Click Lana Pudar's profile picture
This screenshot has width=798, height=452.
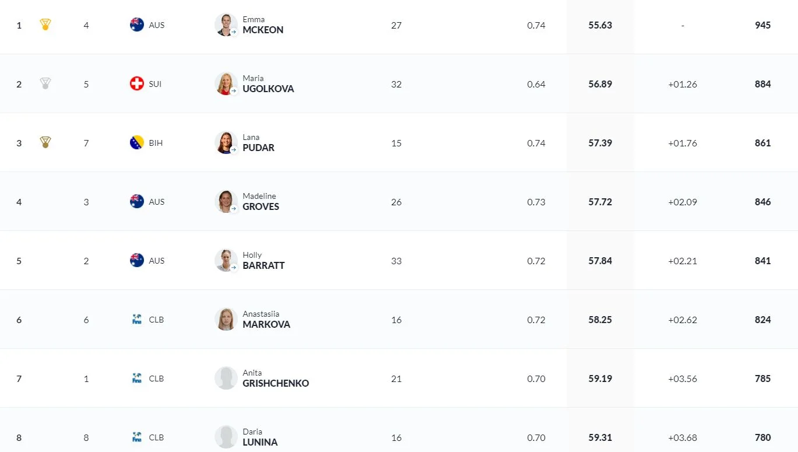click(x=226, y=143)
